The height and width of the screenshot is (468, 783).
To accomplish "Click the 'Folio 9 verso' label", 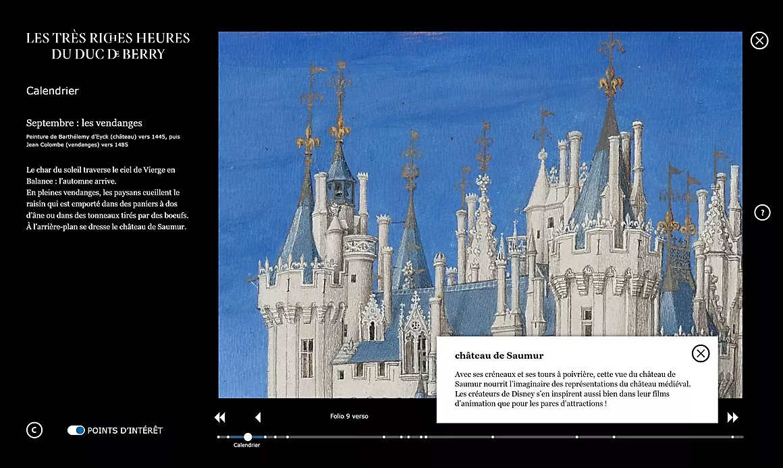I will click(x=349, y=416).
